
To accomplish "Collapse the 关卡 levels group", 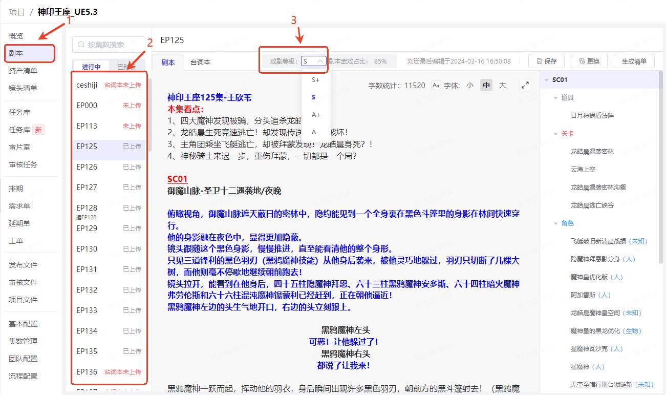I will 556,134.
